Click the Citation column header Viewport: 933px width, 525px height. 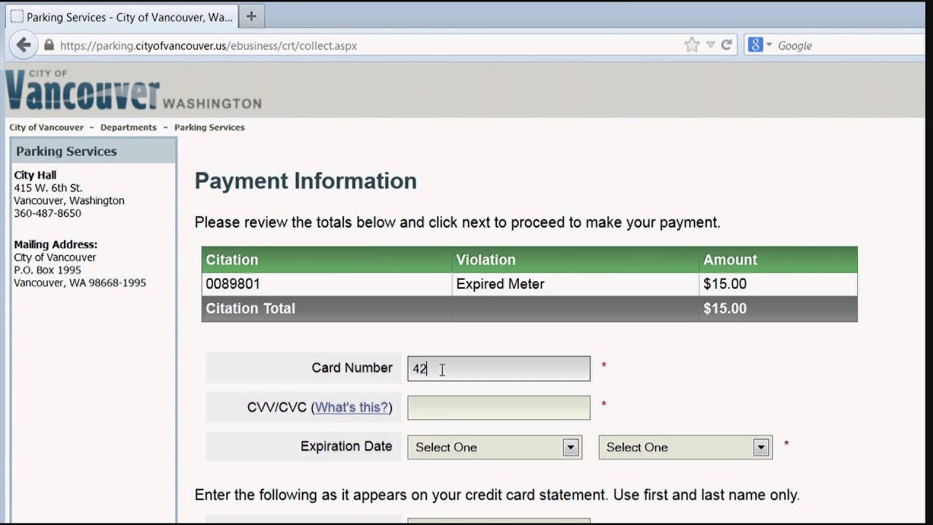pyautogui.click(x=327, y=260)
